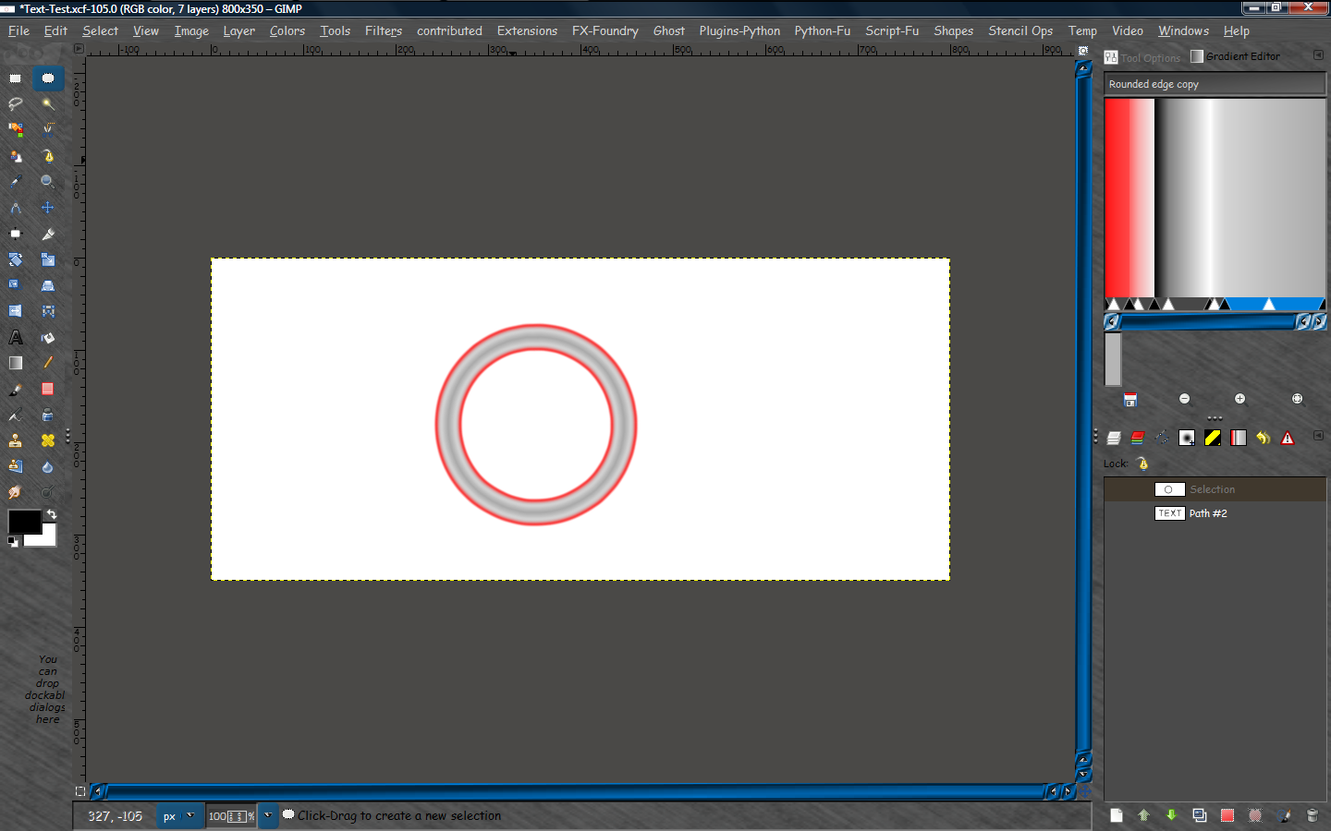The image size is (1331, 831).
Task: Pick the Fuzzy Select magic wand tool
Action: pos(48,104)
